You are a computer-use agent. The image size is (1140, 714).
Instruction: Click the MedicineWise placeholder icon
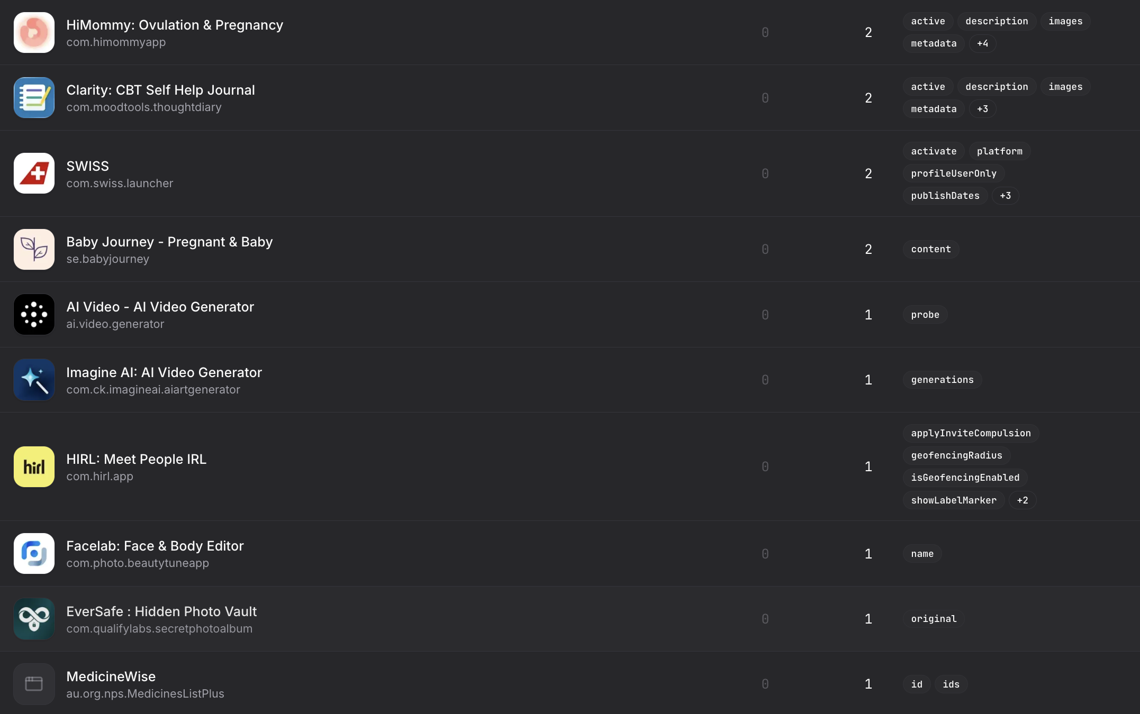click(x=34, y=684)
